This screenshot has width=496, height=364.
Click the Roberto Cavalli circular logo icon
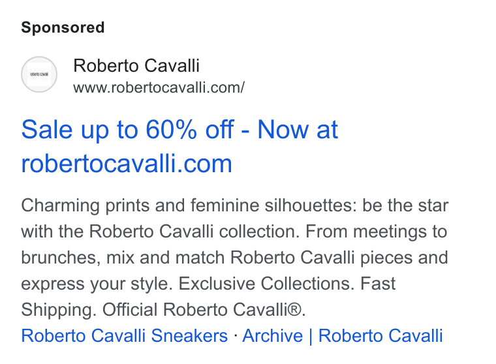[39, 74]
